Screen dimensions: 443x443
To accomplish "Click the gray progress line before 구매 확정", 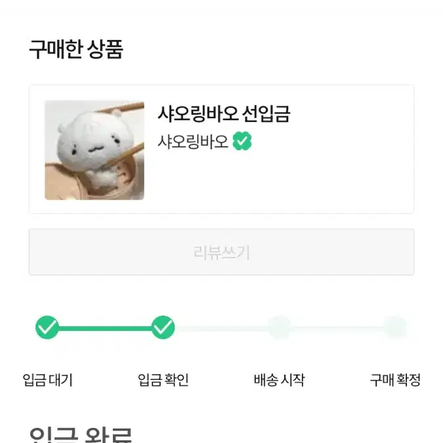I will [x=337, y=328].
